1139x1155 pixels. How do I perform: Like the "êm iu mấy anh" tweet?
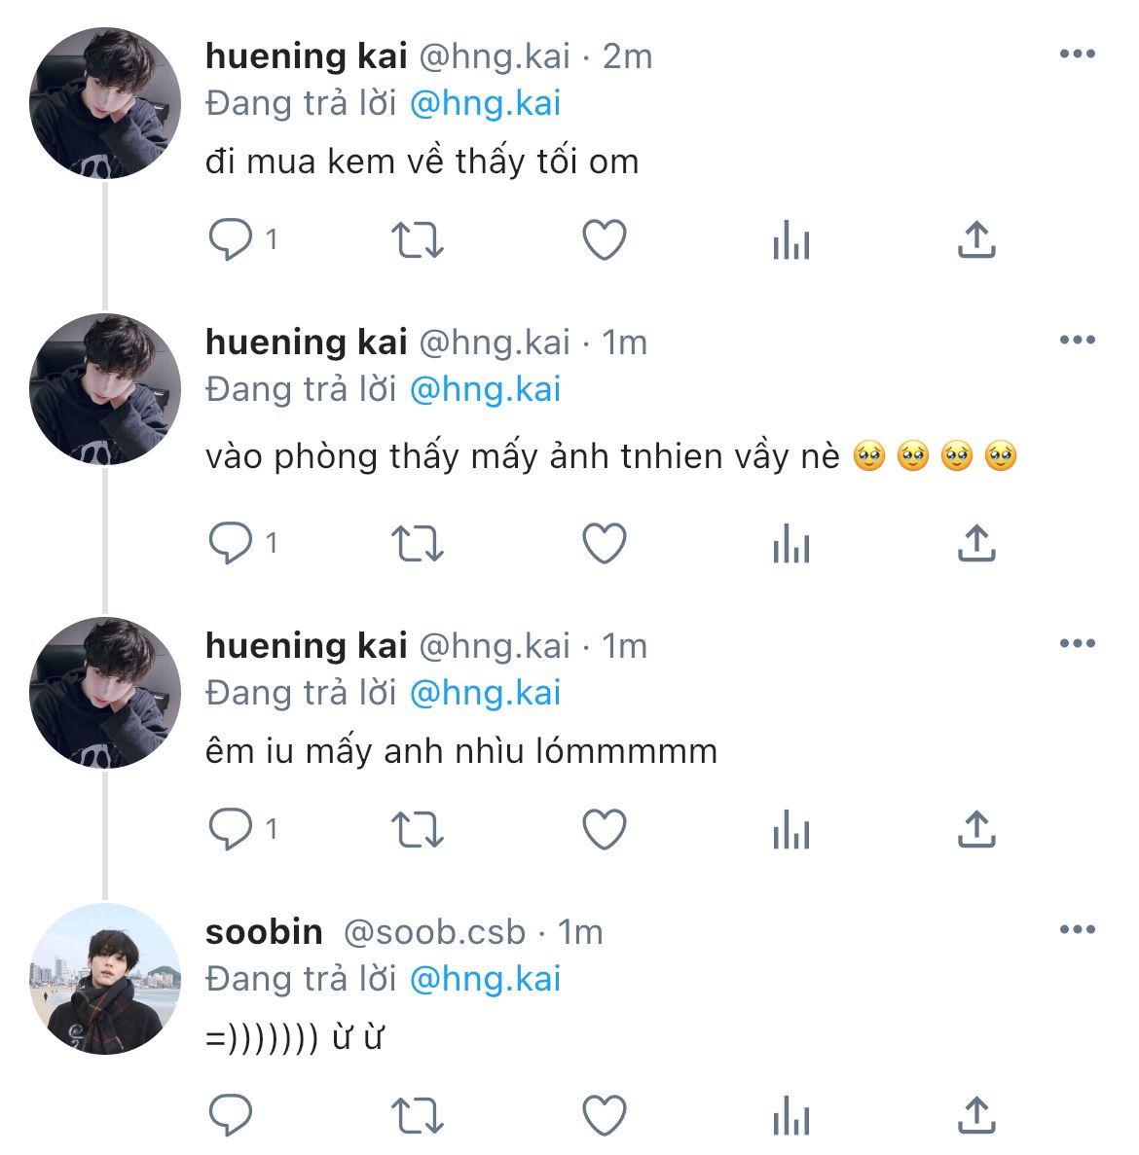click(x=604, y=830)
